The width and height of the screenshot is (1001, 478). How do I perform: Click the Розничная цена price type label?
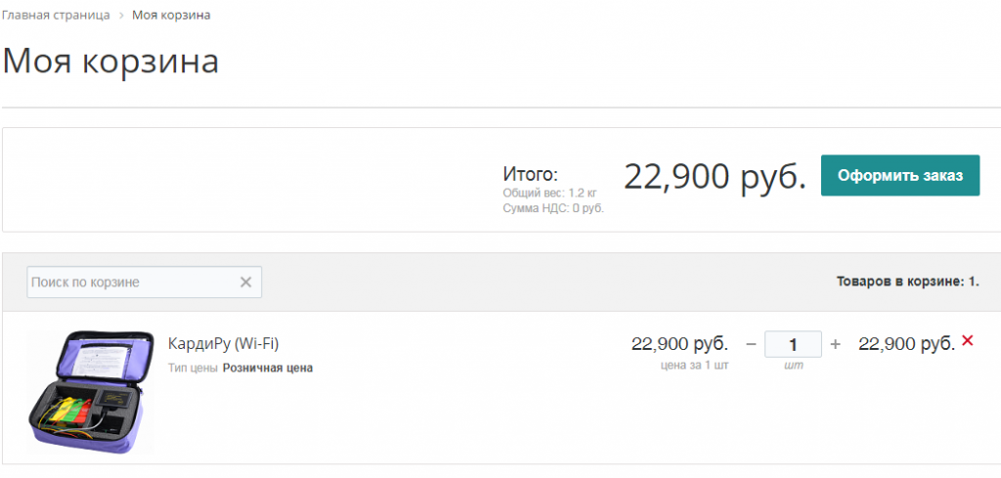[267, 369]
